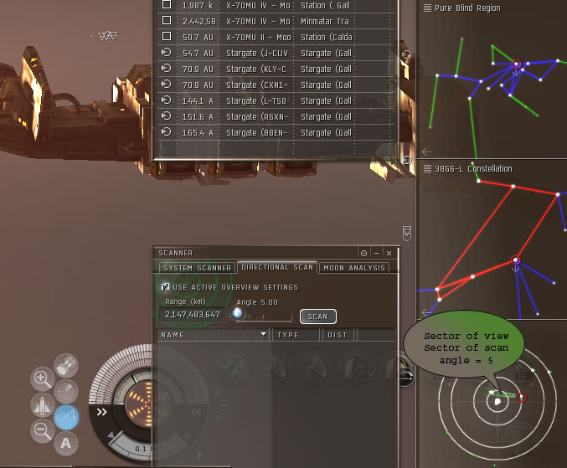Select the Stargate (KLY-C row name

click(x=256, y=69)
